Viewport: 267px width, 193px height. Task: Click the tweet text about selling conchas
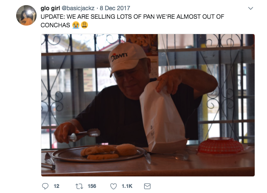(x=132, y=20)
